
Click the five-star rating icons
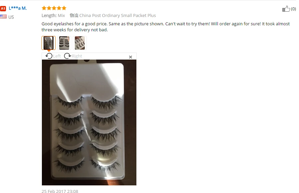coord(54,8)
